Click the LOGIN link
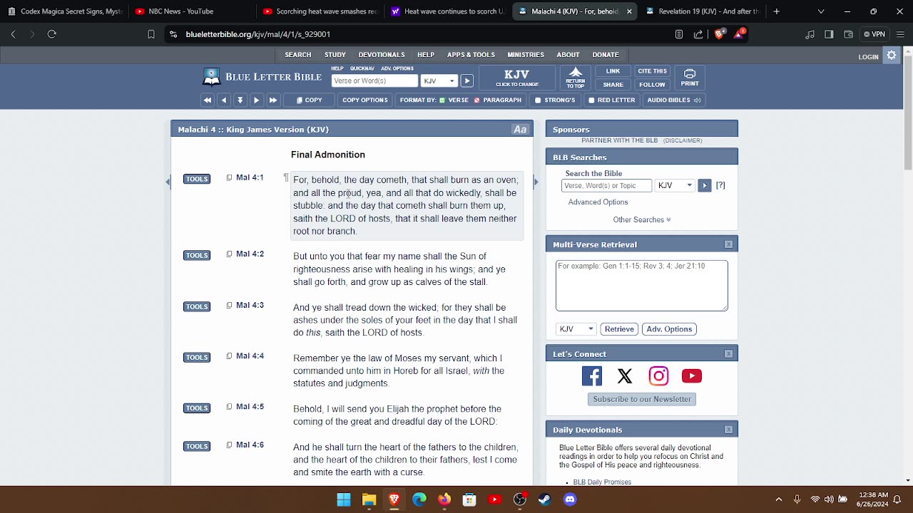This screenshot has width=913, height=513. 868,57
